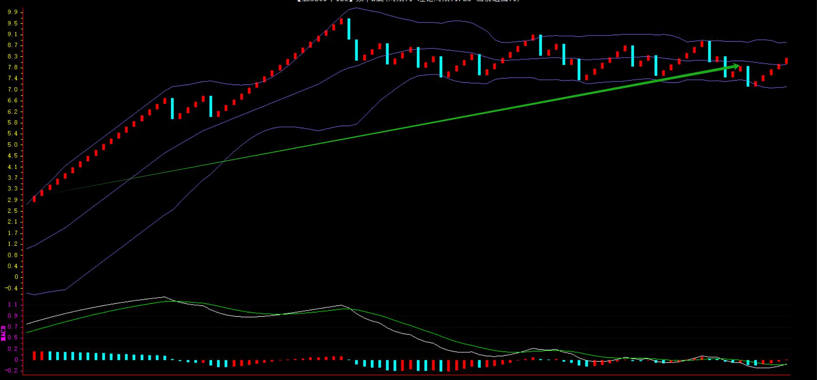Click the partially visible chart title text
Screen dimensions: 817x380
pos(408,1)
